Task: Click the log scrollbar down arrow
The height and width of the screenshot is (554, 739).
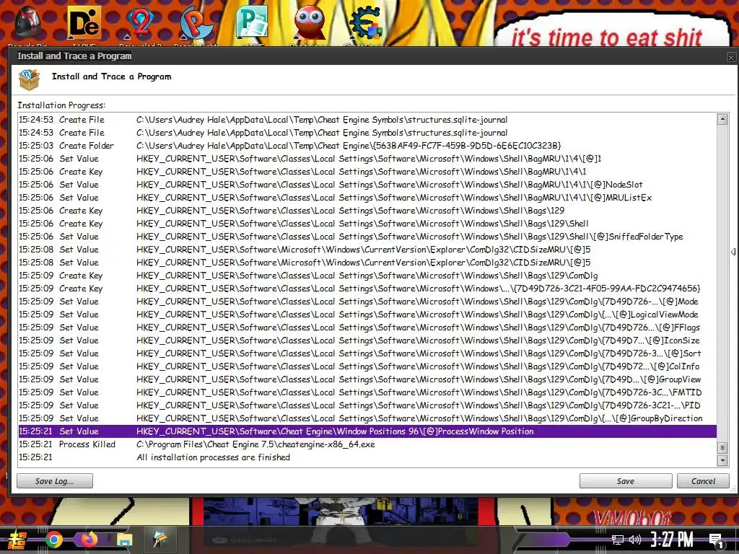Action: (722, 460)
